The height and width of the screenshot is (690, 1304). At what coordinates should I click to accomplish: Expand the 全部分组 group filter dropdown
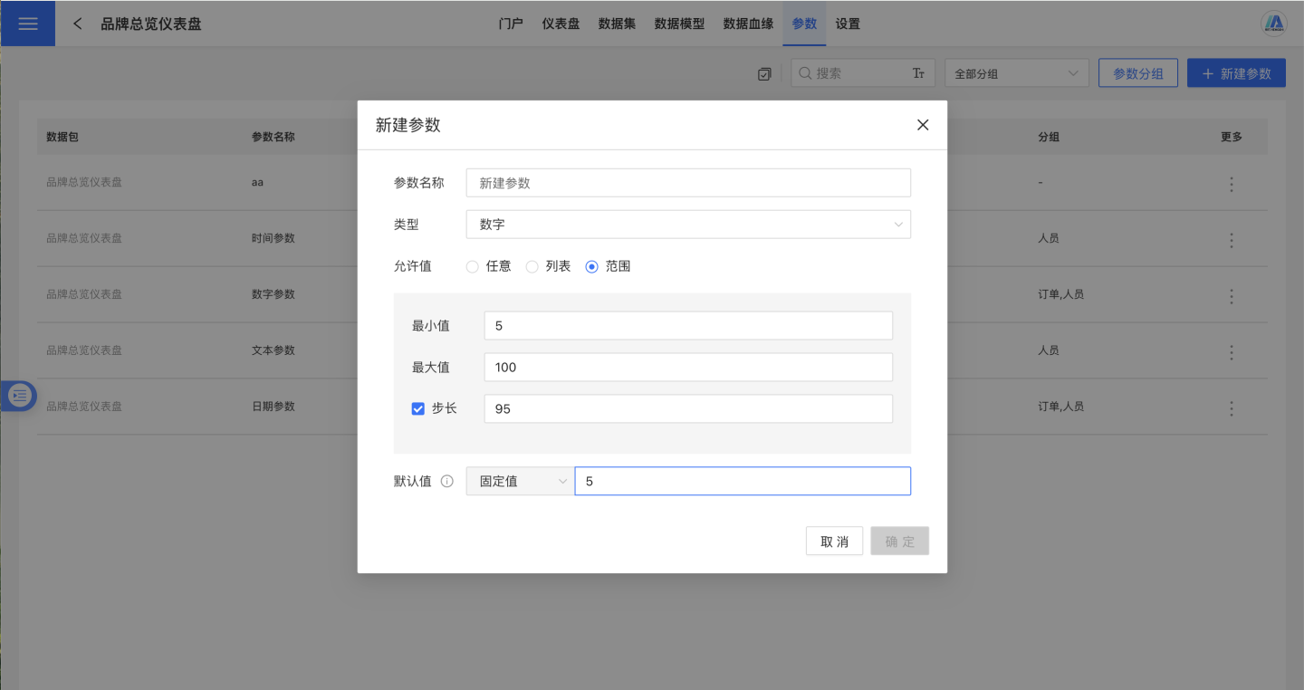point(1016,73)
